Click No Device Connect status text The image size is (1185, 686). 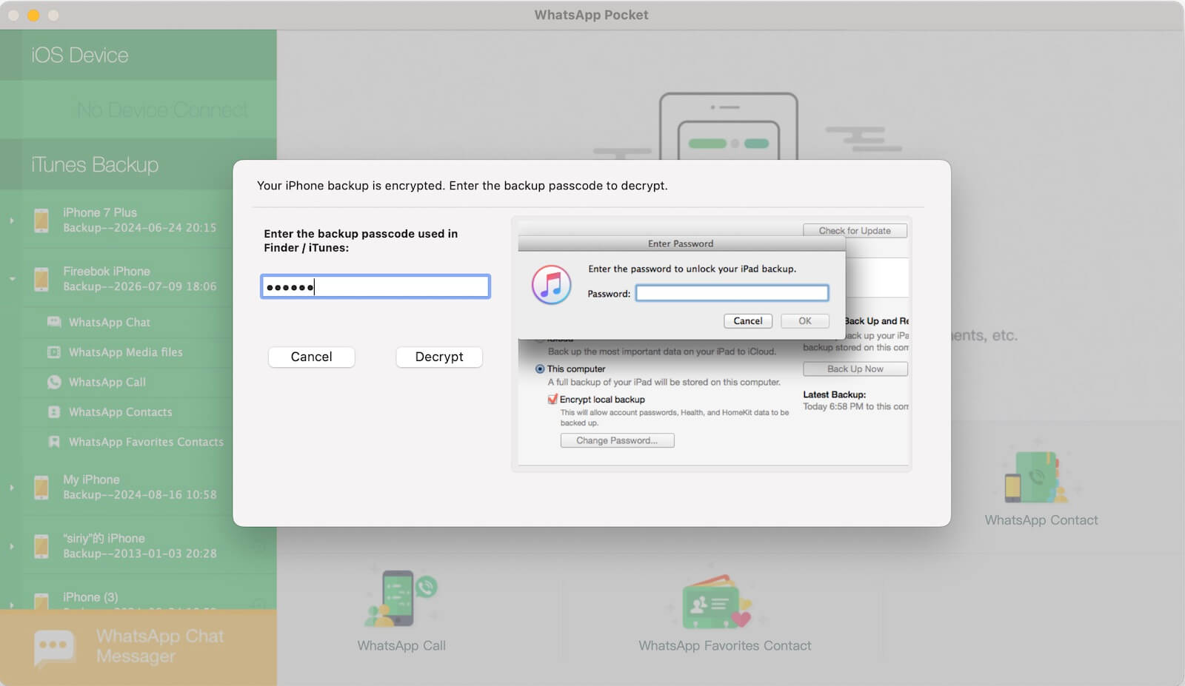pos(162,110)
